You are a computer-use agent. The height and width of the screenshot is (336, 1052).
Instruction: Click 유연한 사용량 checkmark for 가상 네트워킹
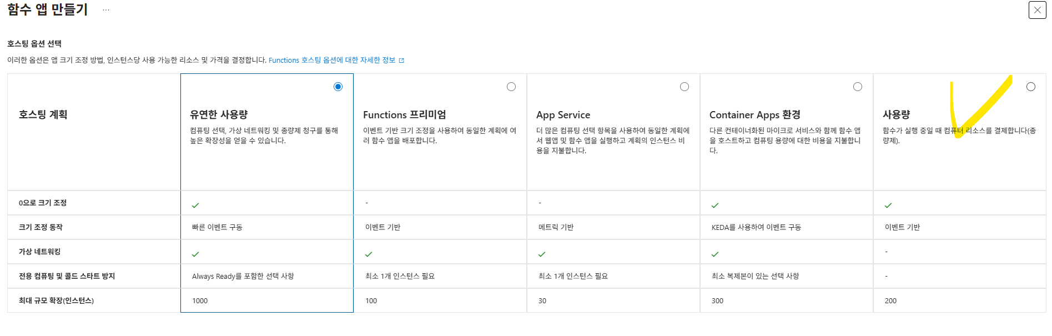(x=195, y=254)
